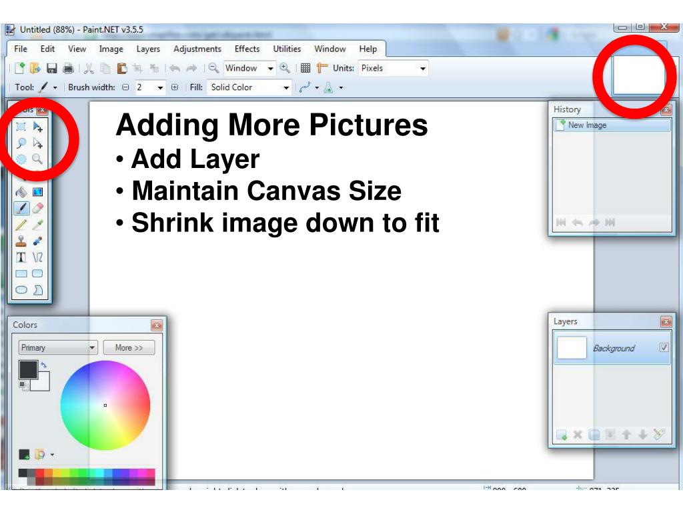The height and width of the screenshot is (512, 683).
Task: Click the primary color swatch
Action: tap(28, 369)
